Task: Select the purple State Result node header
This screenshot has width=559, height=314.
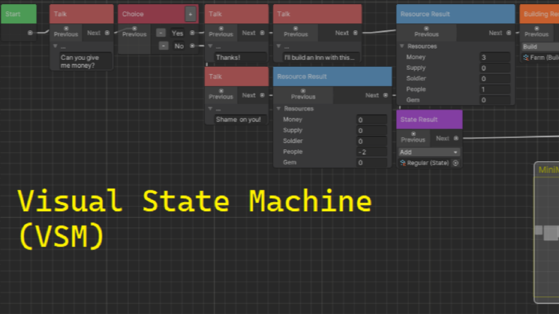Action: (429, 120)
